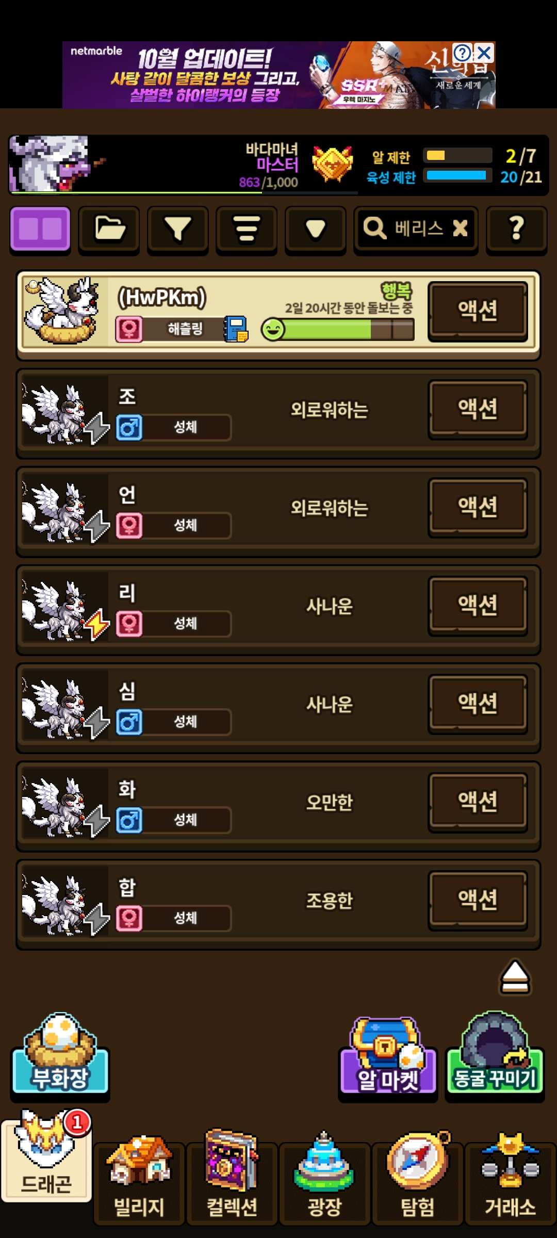Screen dimensions: 557x1238
Task: Switch to the 빌리지 tab
Action: (139, 1182)
